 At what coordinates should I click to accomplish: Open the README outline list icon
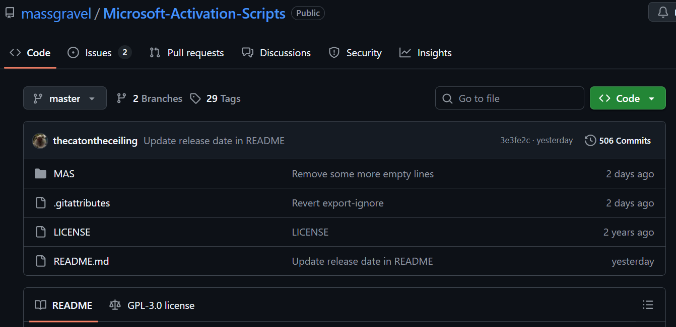click(x=648, y=304)
